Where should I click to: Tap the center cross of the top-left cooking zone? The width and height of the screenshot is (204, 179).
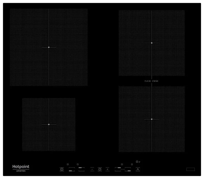[48, 47]
